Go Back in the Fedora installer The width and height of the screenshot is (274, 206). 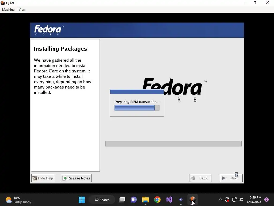coord(200,178)
